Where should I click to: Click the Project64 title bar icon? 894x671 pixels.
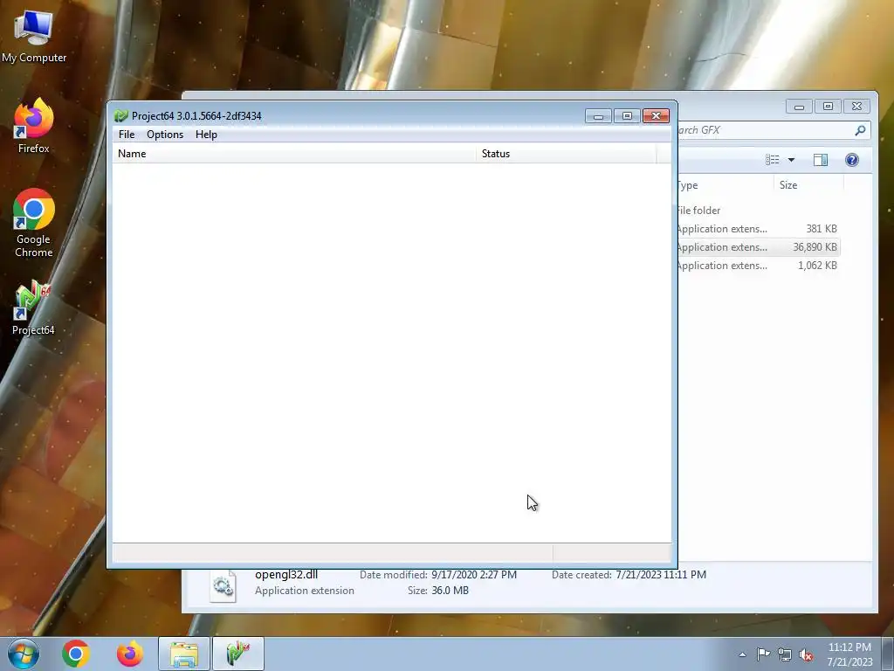pos(120,116)
